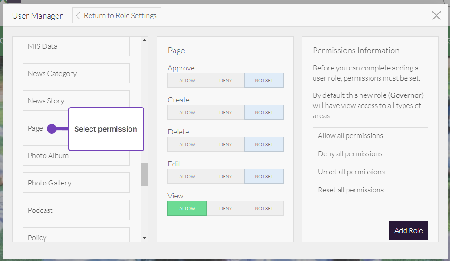Set Edit permission to Deny

point(225,176)
